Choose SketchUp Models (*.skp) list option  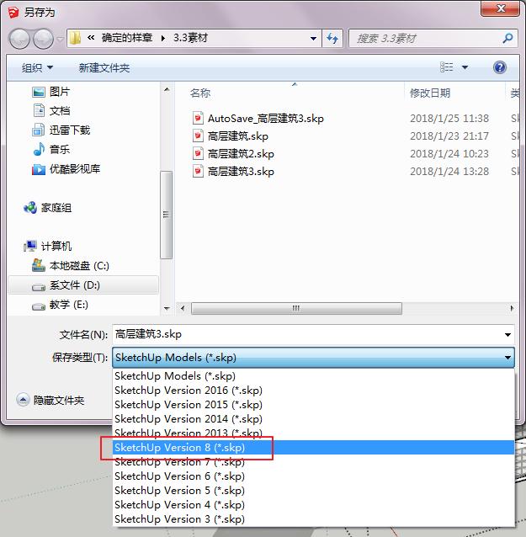point(313,376)
